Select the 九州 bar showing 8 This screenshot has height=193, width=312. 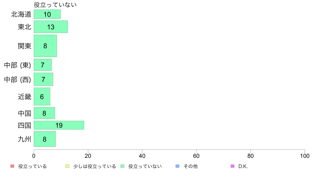(45, 139)
